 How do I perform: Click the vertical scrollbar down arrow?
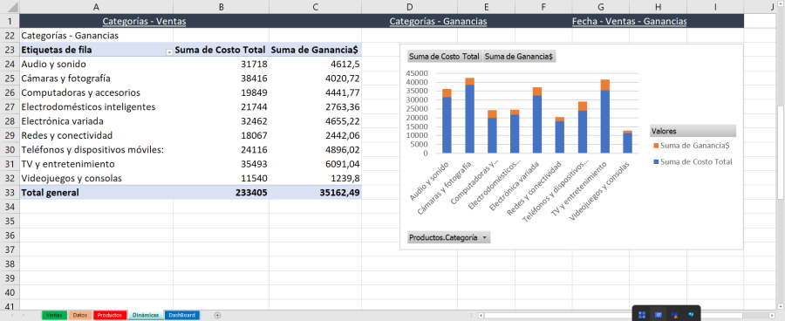coord(781,306)
